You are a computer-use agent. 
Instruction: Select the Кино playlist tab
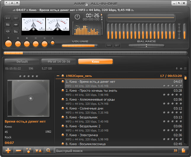pos(95,61)
